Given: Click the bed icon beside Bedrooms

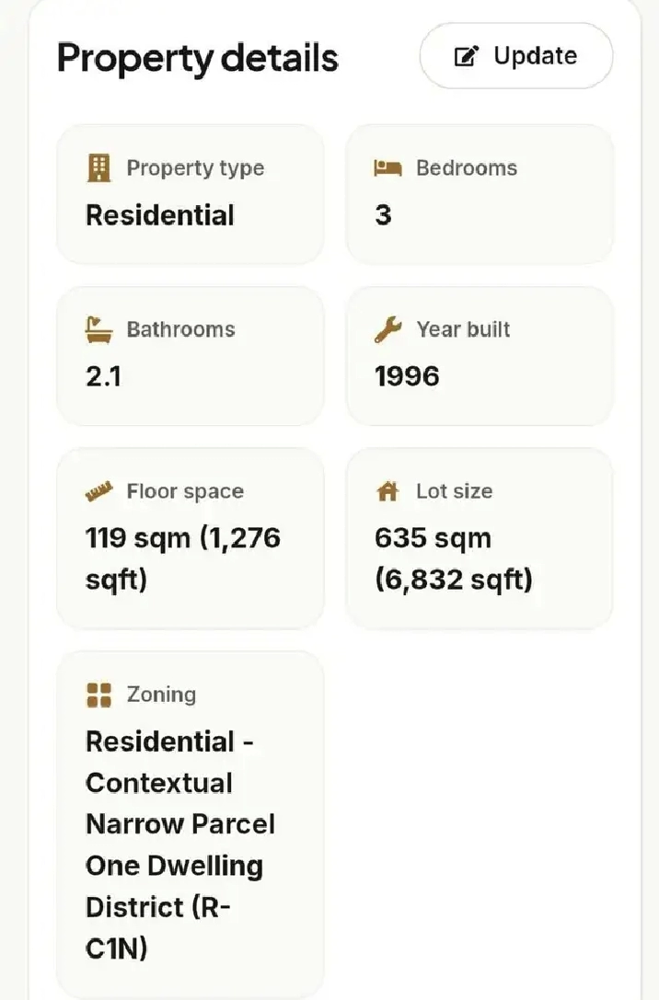Looking at the screenshot, I should (387, 168).
